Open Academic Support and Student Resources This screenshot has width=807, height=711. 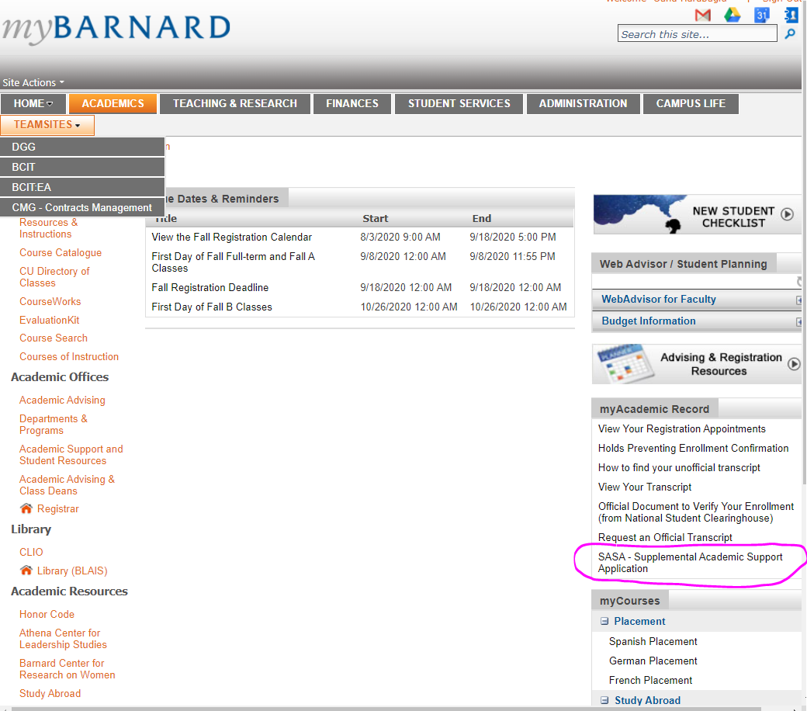pos(71,455)
